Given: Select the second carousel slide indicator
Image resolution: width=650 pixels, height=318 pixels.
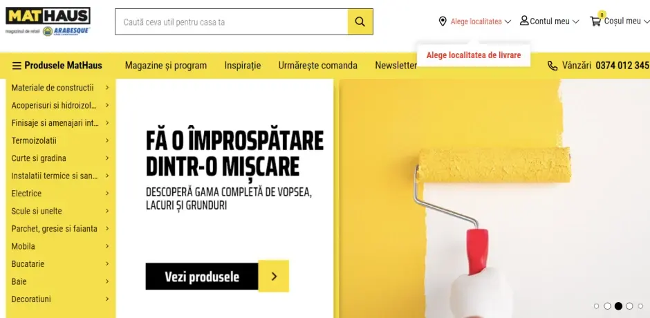Looking at the screenshot, I should click(607, 306).
